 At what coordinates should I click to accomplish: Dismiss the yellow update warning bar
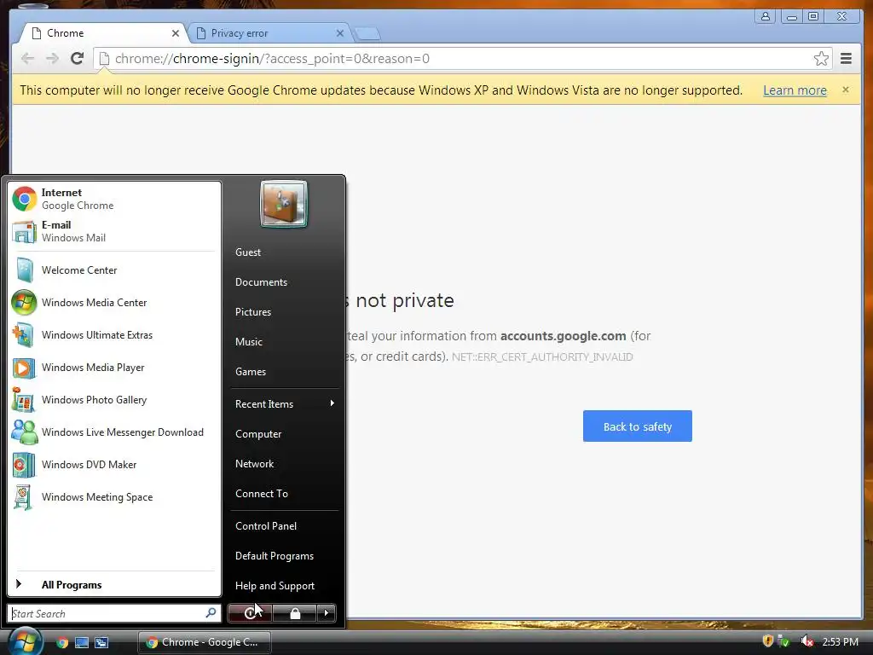click(846, 90)
